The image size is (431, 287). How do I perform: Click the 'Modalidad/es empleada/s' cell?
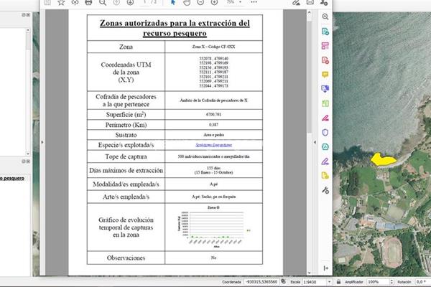(x=126, y=184)
